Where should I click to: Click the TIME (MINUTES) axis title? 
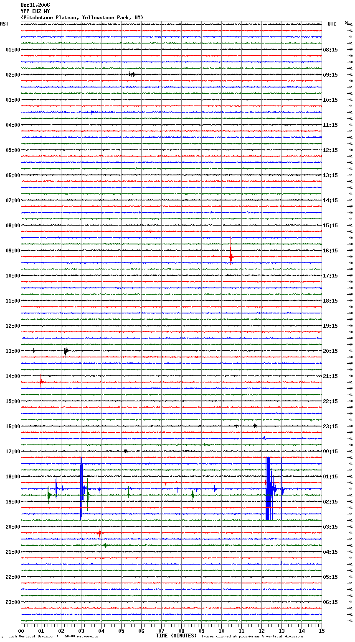(x=176, y=636)
